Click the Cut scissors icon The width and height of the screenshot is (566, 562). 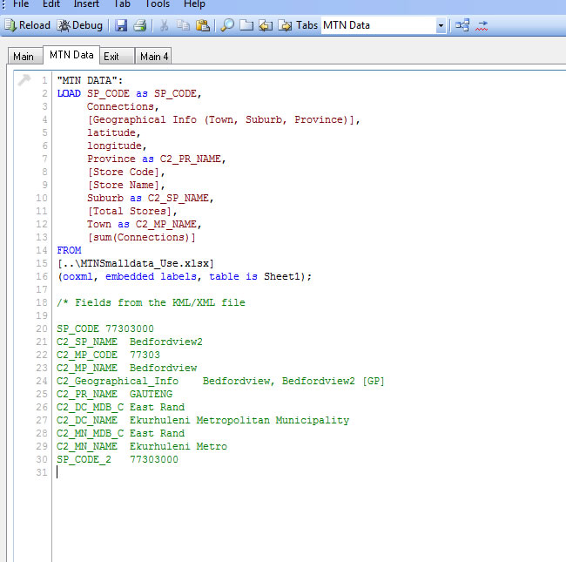tap(165, 25)
